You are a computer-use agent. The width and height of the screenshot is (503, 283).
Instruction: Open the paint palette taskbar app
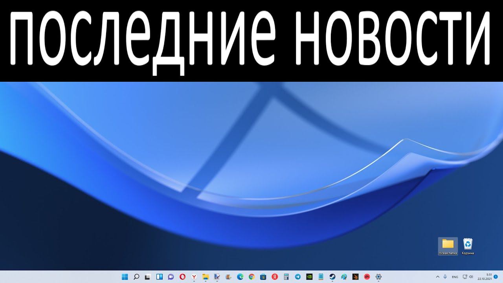pos(344,277)
